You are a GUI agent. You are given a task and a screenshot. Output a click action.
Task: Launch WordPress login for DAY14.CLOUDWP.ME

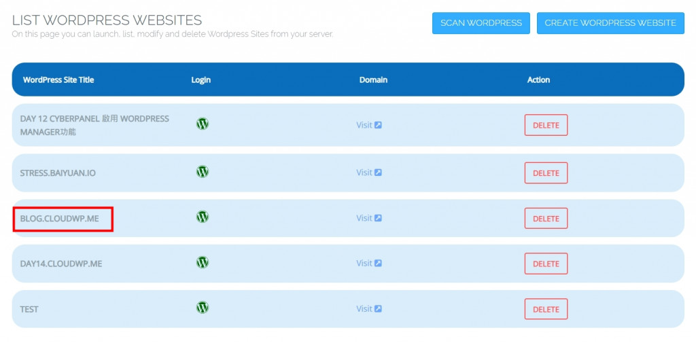click(x=203, y=262)
